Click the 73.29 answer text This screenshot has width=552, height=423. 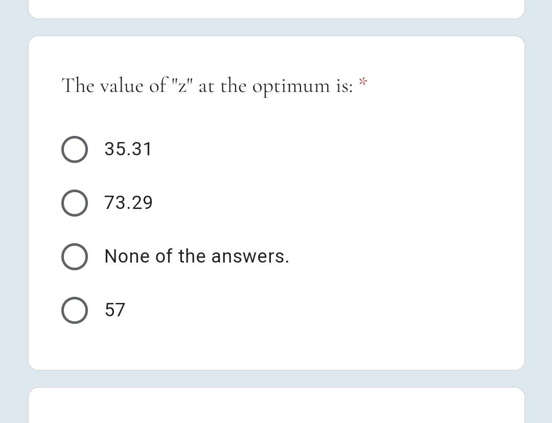(x=128, y=203)
